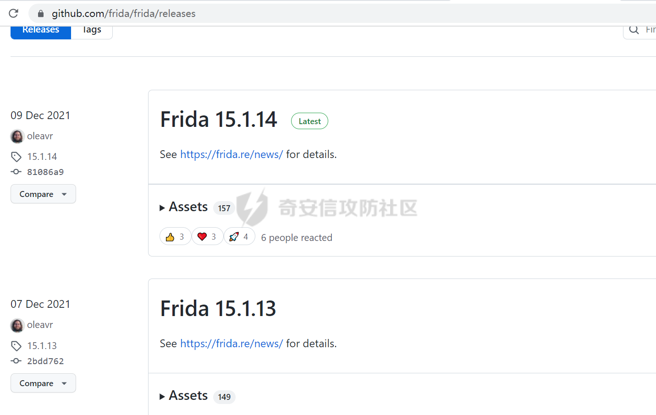Click the lock icon in address bar

[41, 14]
